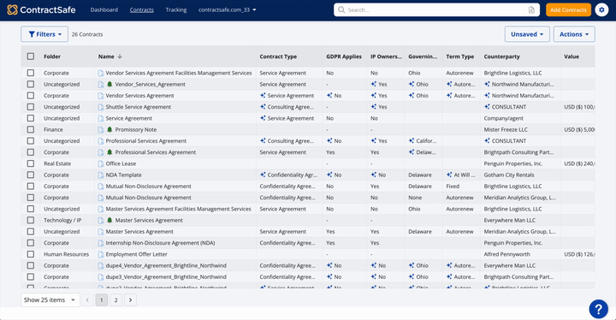
Task: Click the file icon for Employment Offer Letter
Action: [101, 254]
